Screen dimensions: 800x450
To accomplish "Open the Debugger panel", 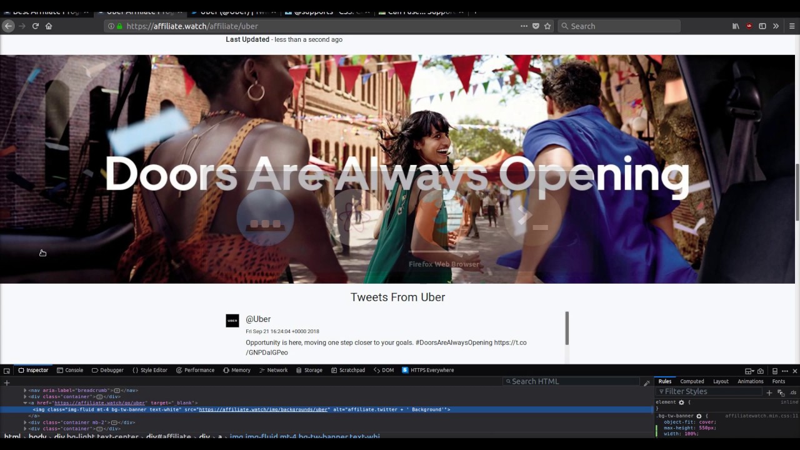I will [x=107, y=371].
